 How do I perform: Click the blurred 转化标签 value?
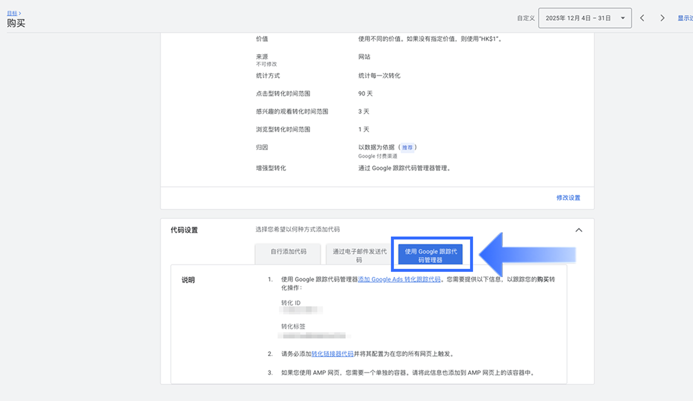314,336
